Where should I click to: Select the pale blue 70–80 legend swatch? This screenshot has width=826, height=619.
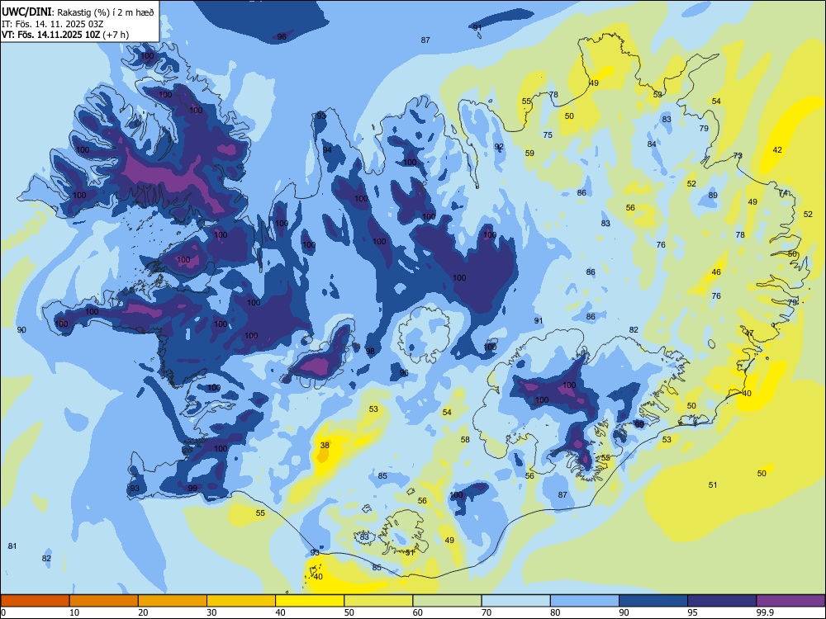515,601
